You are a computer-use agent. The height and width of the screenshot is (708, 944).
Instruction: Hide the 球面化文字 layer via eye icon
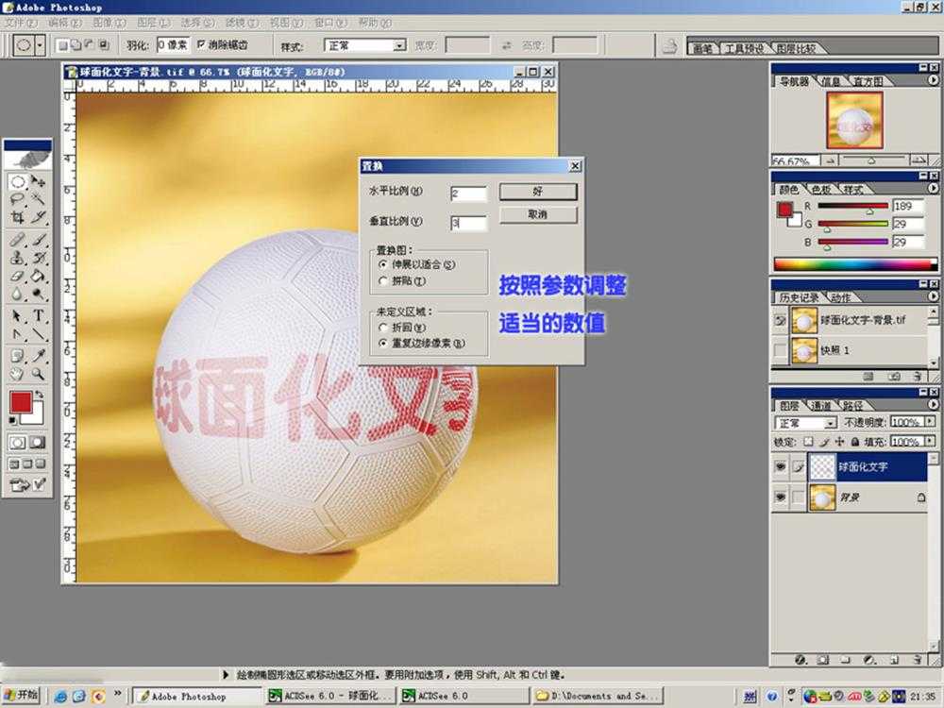[781, 466]
